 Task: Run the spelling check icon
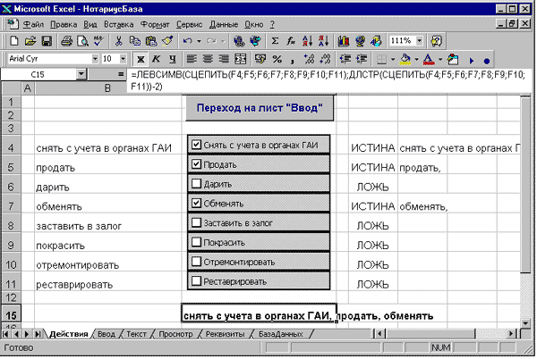point(98,41)
